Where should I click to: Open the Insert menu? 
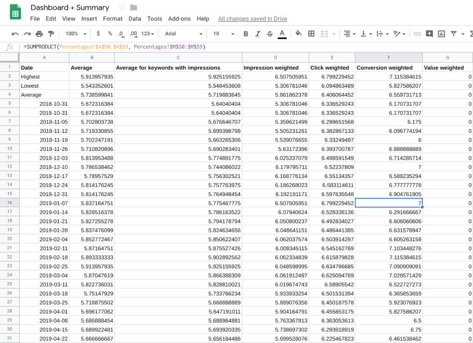(x=89, y=18)
